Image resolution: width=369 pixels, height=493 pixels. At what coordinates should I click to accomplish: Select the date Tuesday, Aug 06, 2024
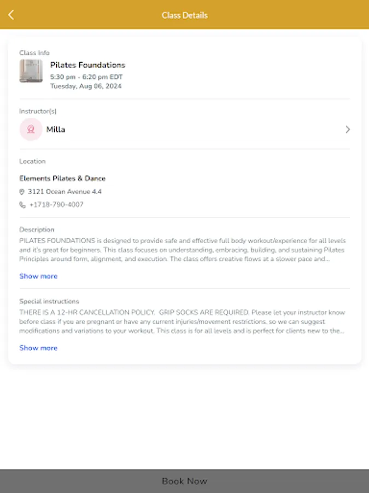tap(85, 87)
